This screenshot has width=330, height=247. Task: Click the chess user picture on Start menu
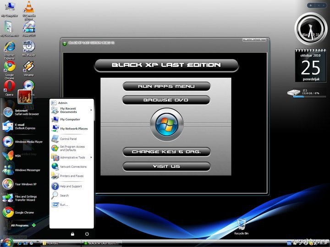tap(25, 97)
